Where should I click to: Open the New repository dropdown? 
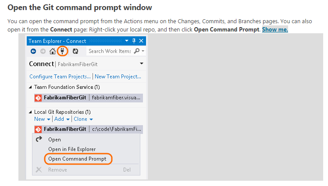click(39, 119)
